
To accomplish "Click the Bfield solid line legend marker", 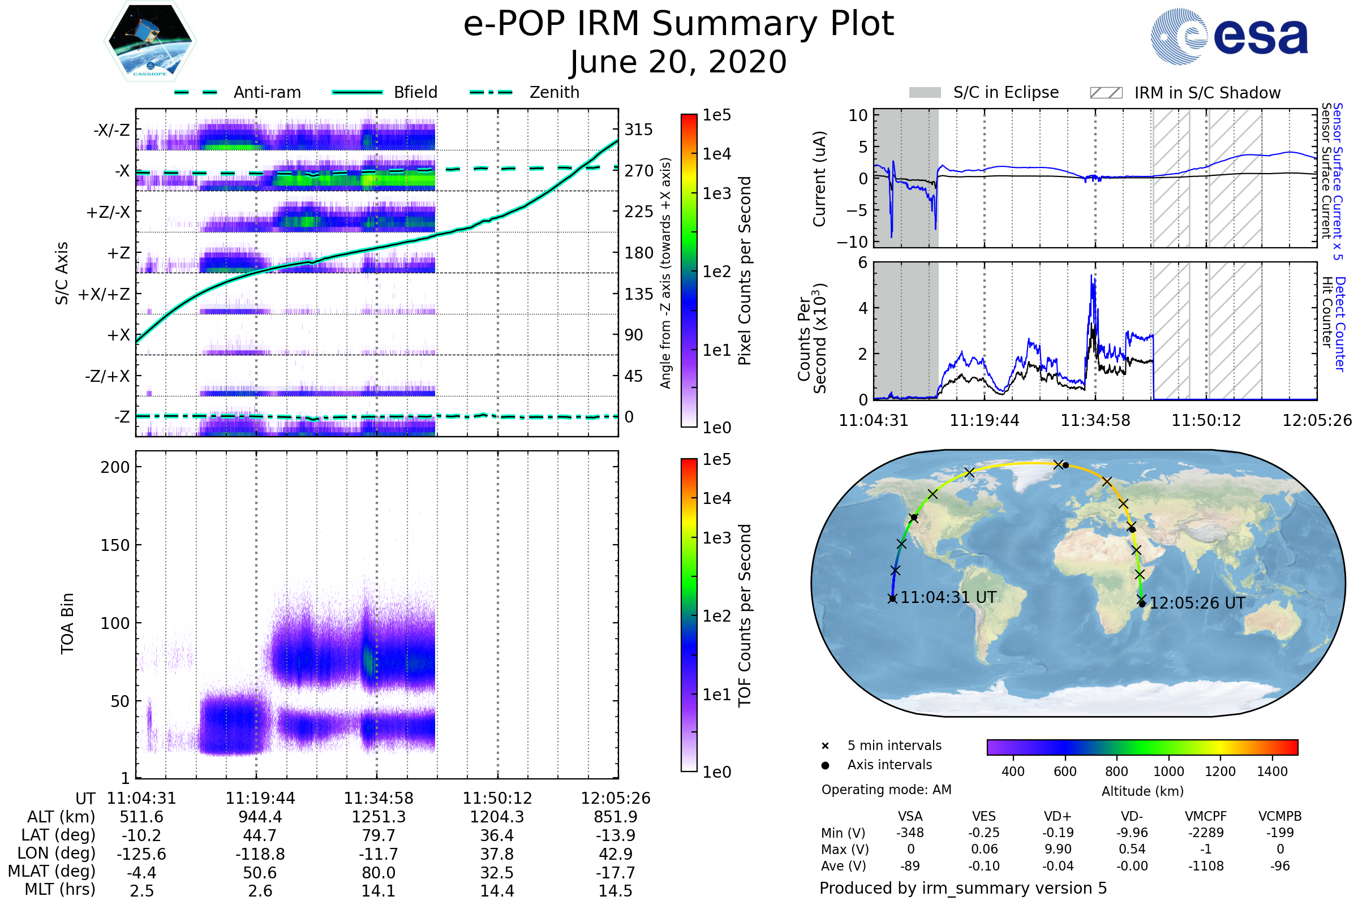I will [357, 92].
